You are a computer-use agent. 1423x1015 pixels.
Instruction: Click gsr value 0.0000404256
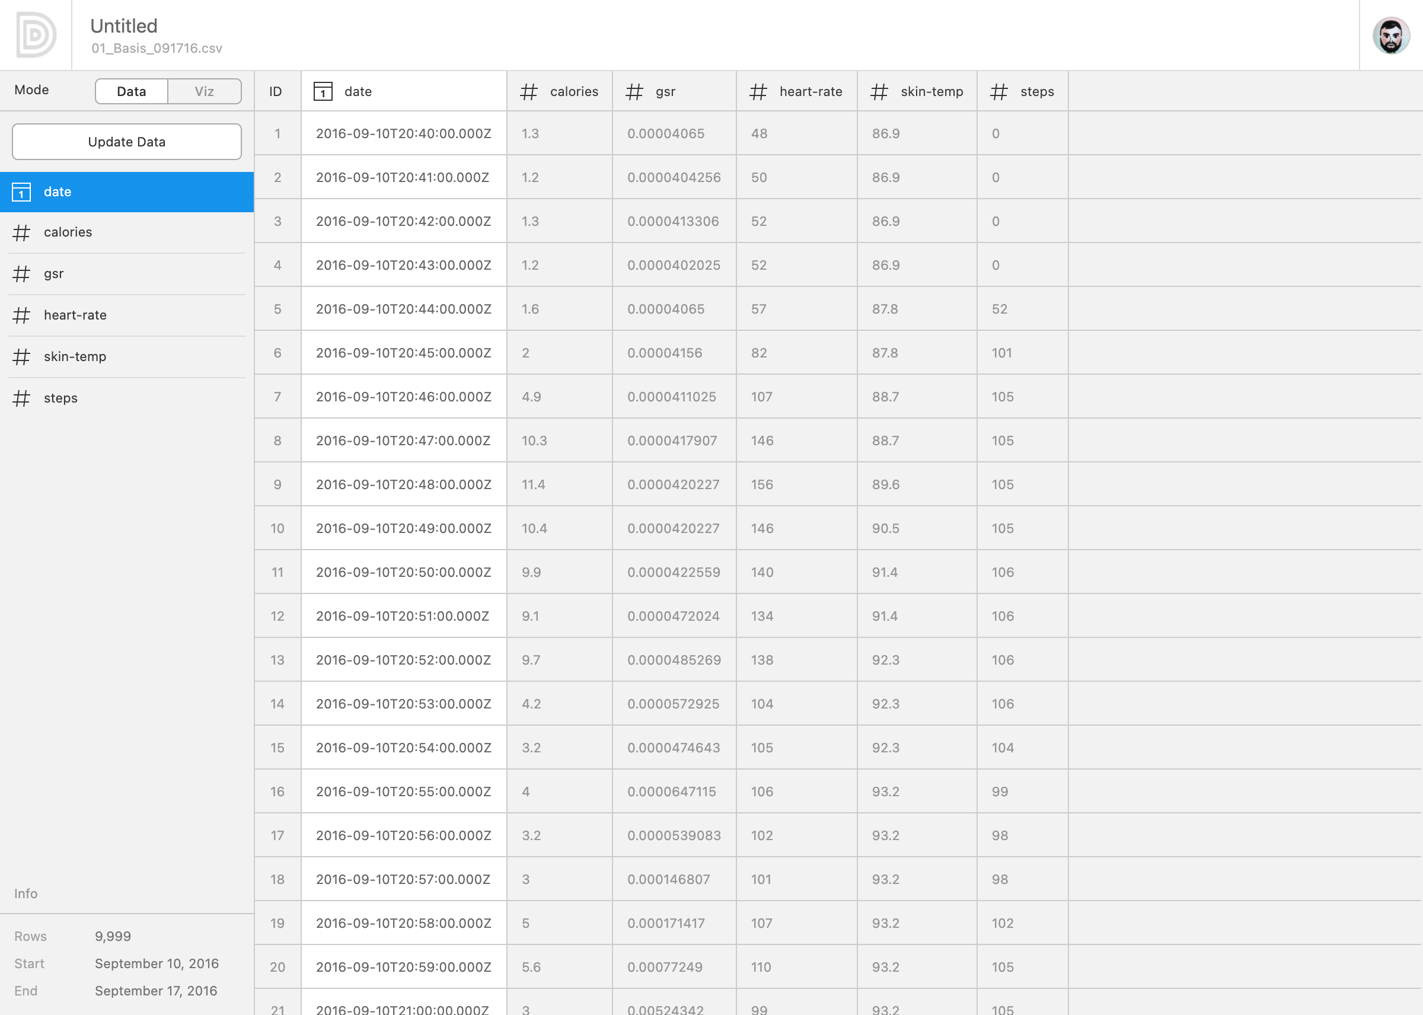674,177
